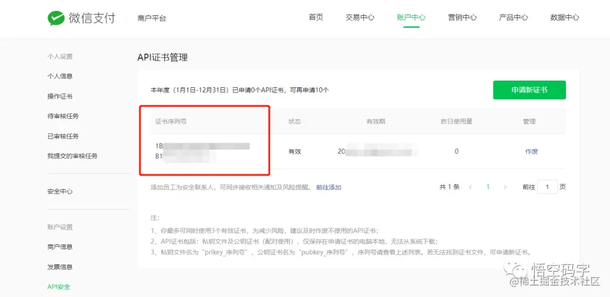Go to previous page arrow in pagination
610x297 pixels.
(x=470, y=187)
